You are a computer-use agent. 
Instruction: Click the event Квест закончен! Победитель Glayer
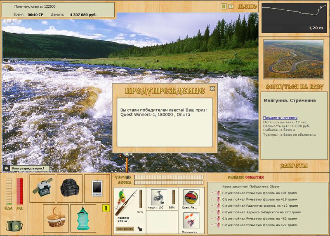point(251,187)
